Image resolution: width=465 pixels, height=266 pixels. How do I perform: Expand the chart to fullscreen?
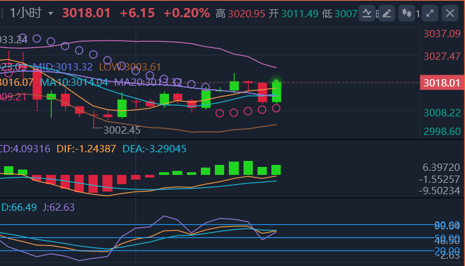point(430,13)
